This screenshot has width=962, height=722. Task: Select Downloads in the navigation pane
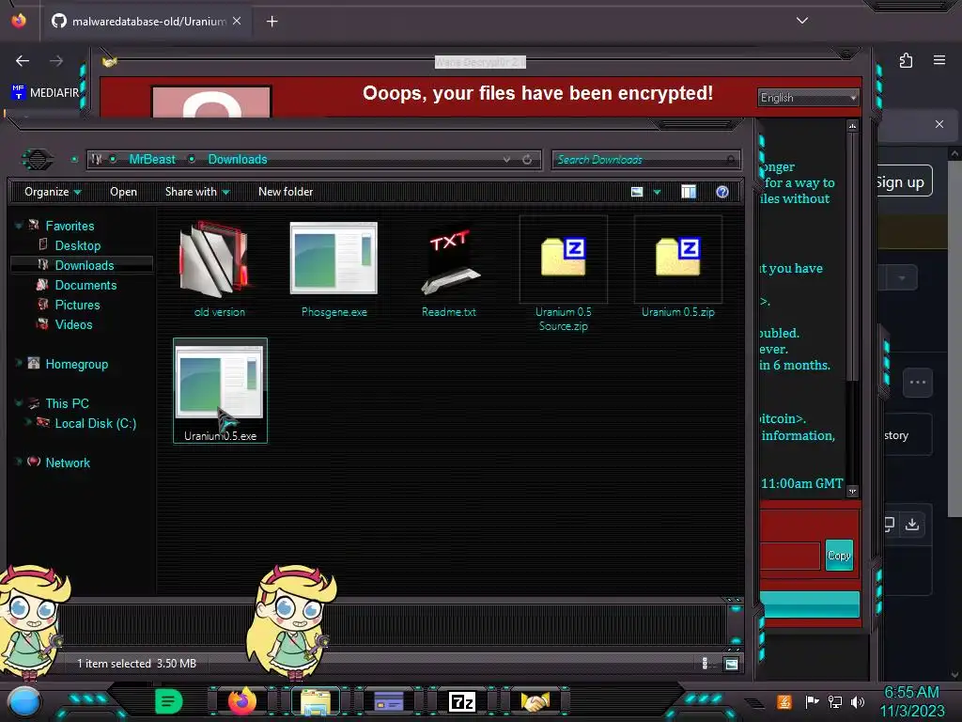click(84, 265)
